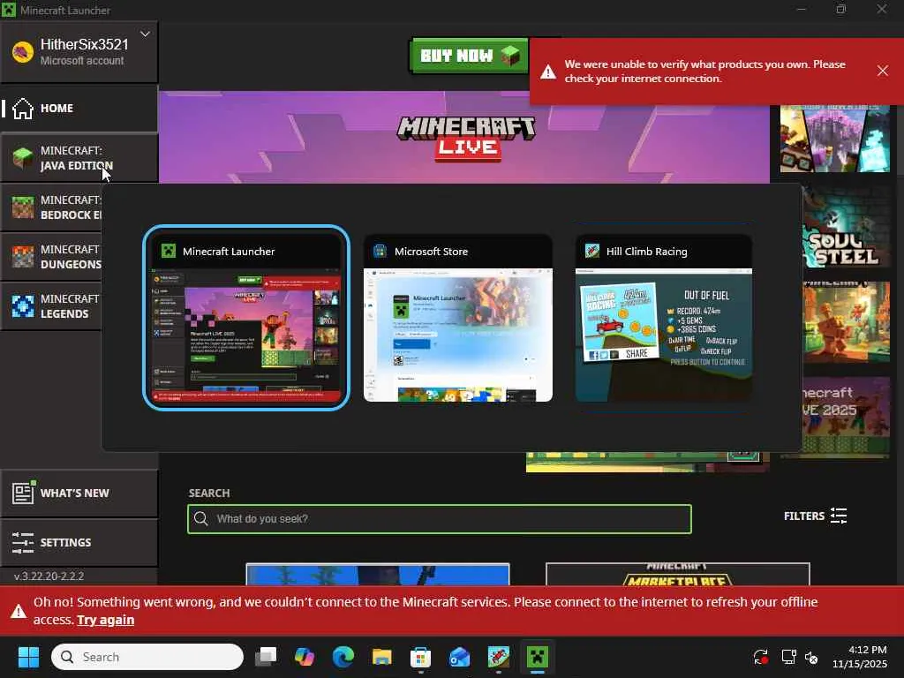Screen dimensions: 904x678
Task: Click the Bedrock Edition block icon
Action: pos(23,207)
